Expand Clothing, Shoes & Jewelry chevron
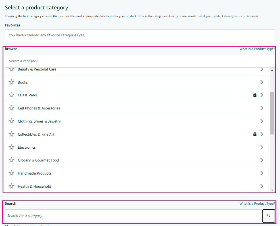The height and width of the screenshot is (226, 280). click(x=262, y=121)
